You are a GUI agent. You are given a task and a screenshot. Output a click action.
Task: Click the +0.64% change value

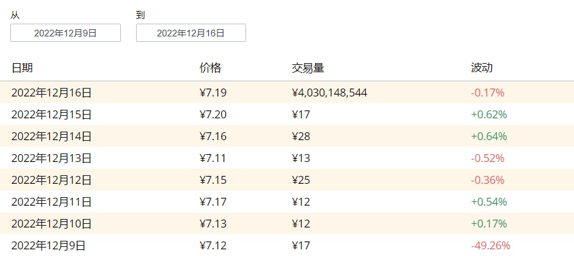[x=488, y=136]
